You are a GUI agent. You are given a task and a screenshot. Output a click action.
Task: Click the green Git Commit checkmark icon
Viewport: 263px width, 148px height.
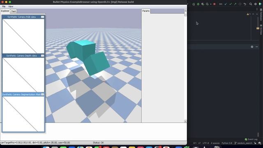(x=231, y=4)
